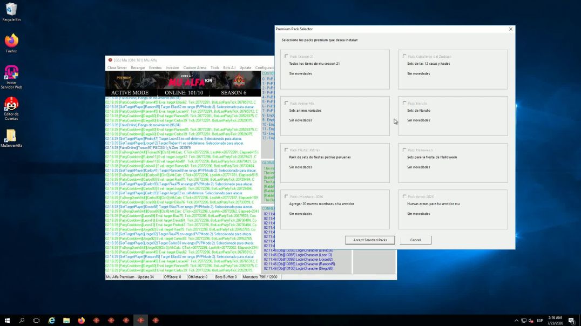581x326 pixels.
Task: Open the MuServerAlfa folder on desktop
Action: point(11,138)
